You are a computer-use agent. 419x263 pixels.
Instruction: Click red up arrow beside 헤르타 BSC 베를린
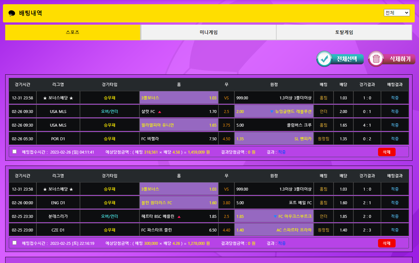coord(179,217)
